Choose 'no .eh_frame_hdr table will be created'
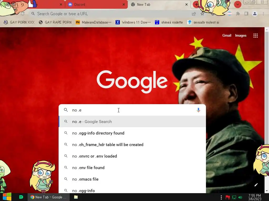This screenshot has width=269, height=201. coord(132,144)
